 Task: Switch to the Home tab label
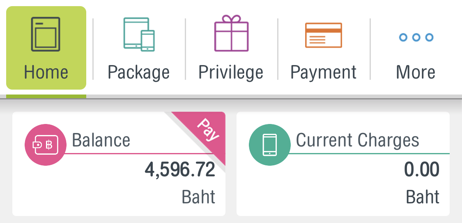[x=46, y=72]
